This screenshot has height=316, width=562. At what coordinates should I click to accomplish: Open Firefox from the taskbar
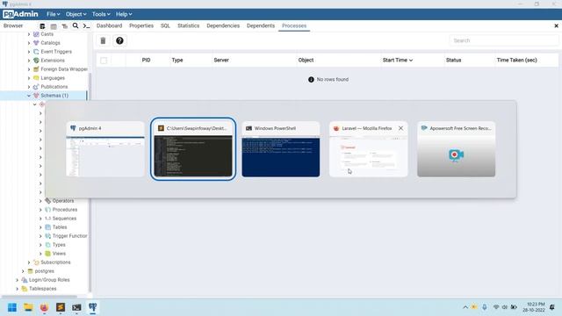(44, 307)
